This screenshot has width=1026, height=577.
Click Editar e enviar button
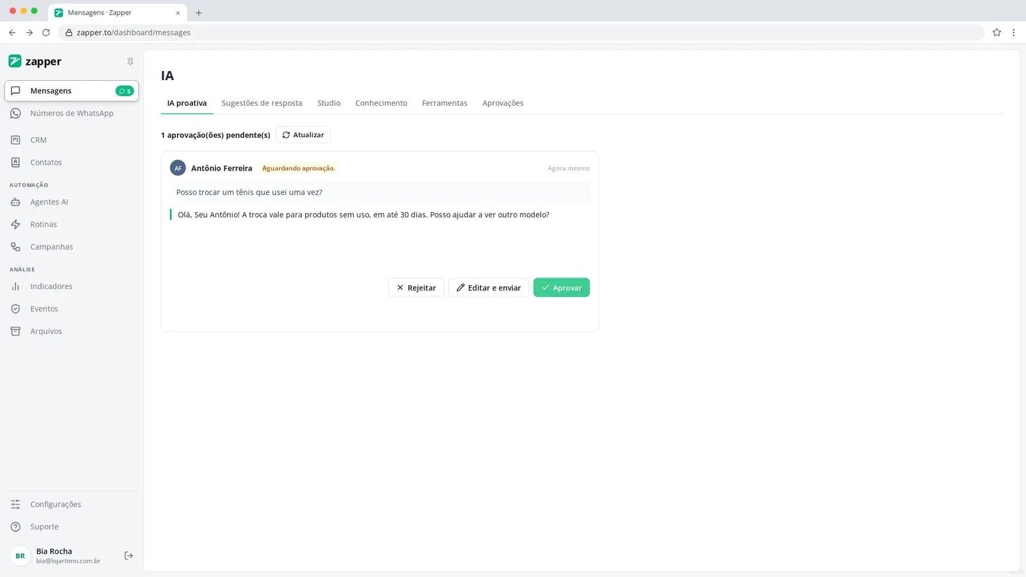click(489, 288)
